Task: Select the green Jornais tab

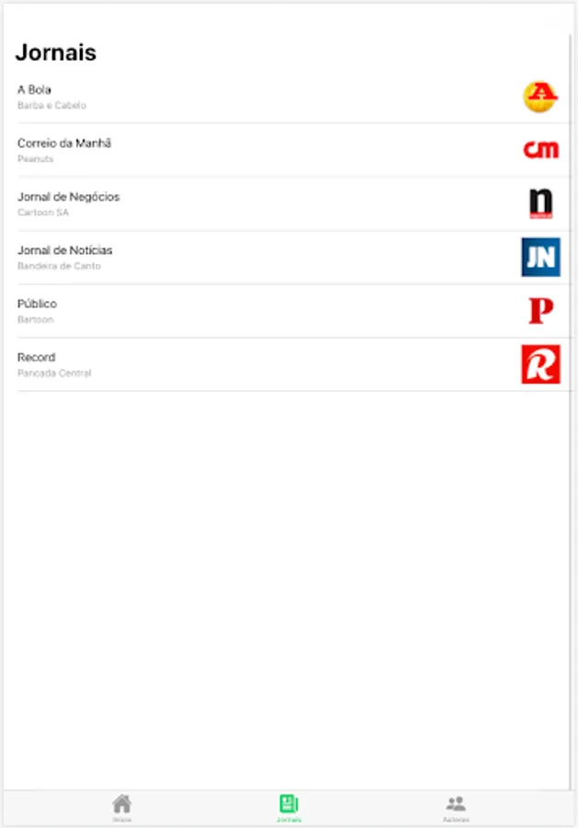Action: click(289, 809)
